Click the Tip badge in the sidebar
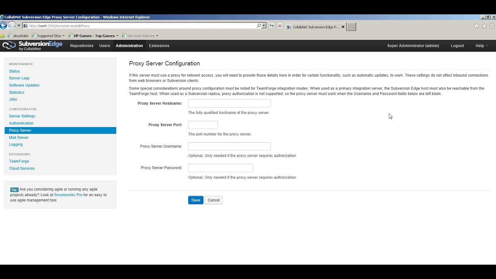The width and height of the screenshot is (496, 279). click(x=14, y=189)
